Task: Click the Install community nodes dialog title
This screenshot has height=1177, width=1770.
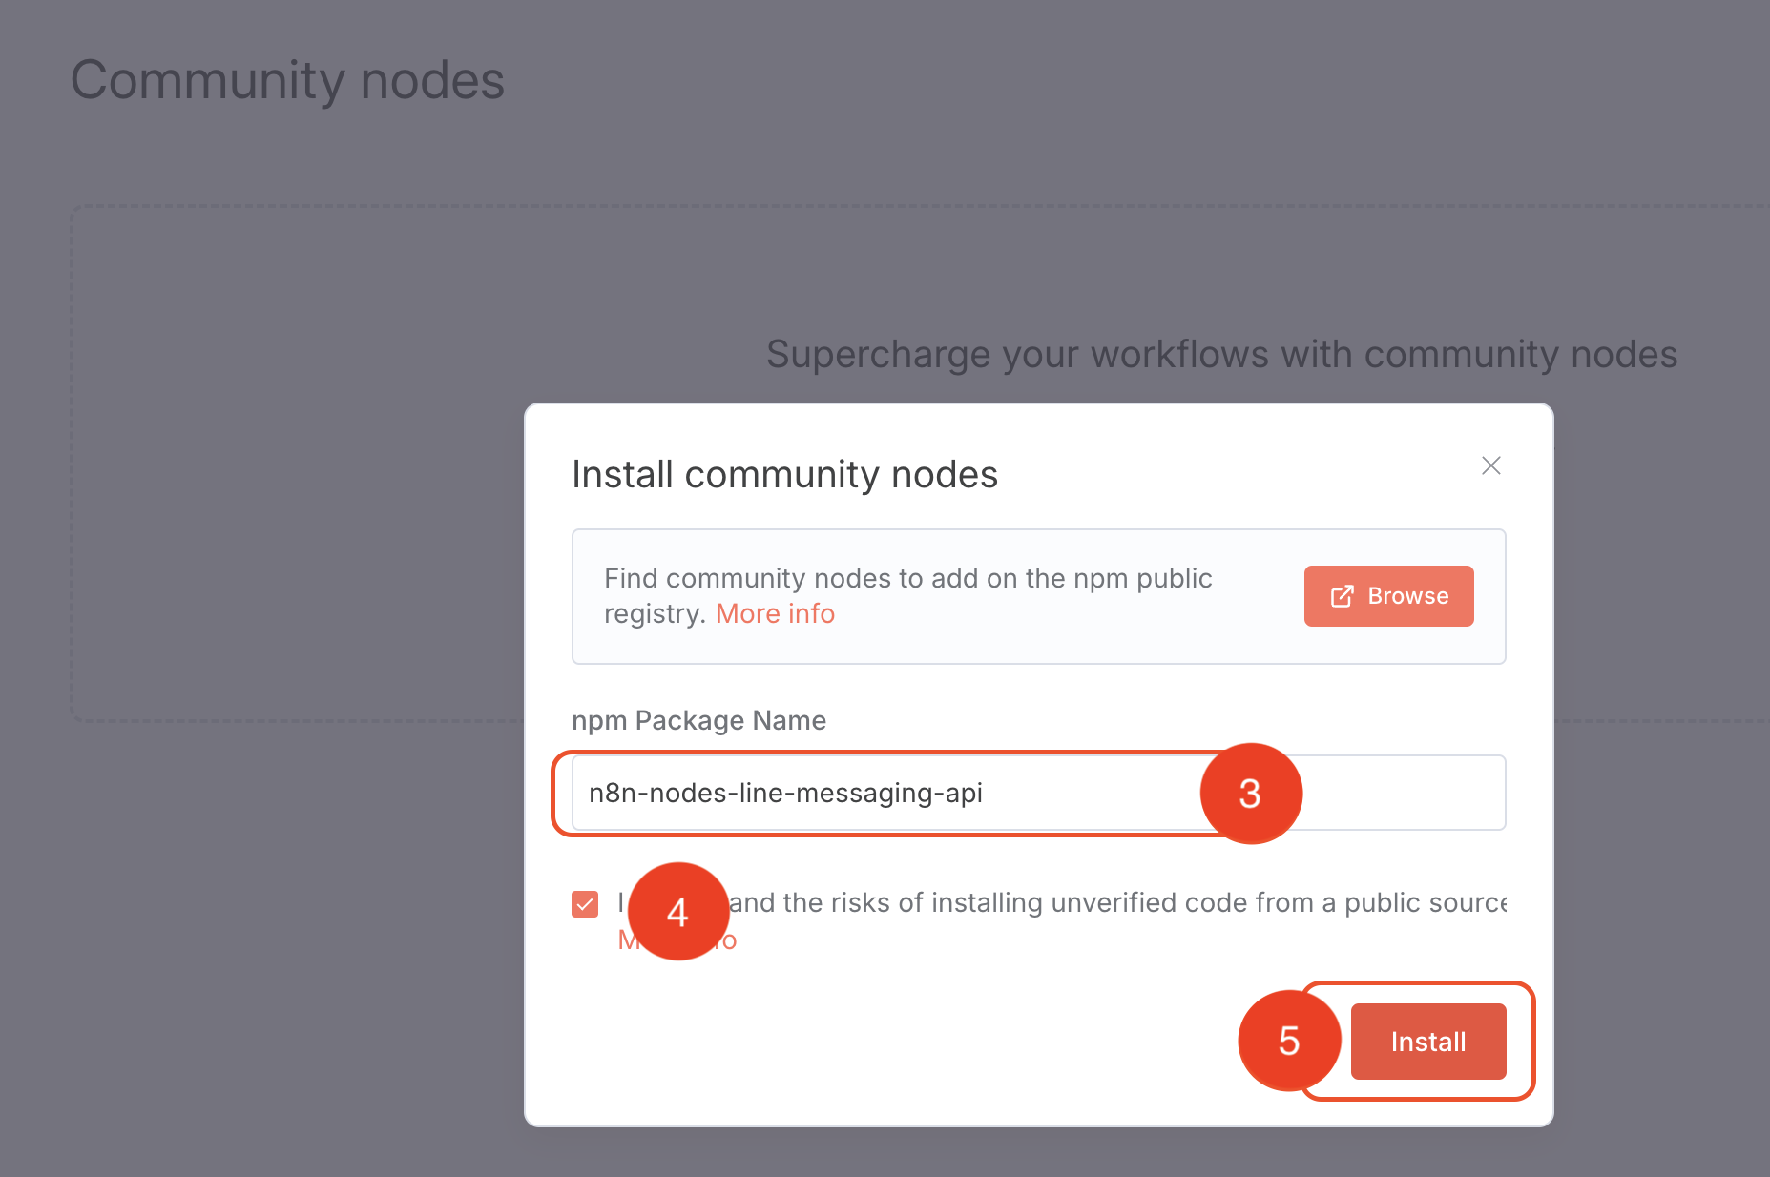Action: [784, 474]
